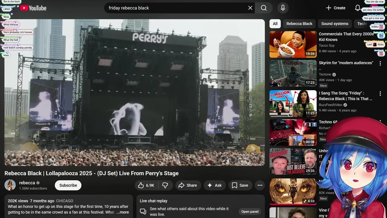This screenshot has height=218, width=387.
Task: Select the Sound systems filter chip
Action: pos(335,24)
